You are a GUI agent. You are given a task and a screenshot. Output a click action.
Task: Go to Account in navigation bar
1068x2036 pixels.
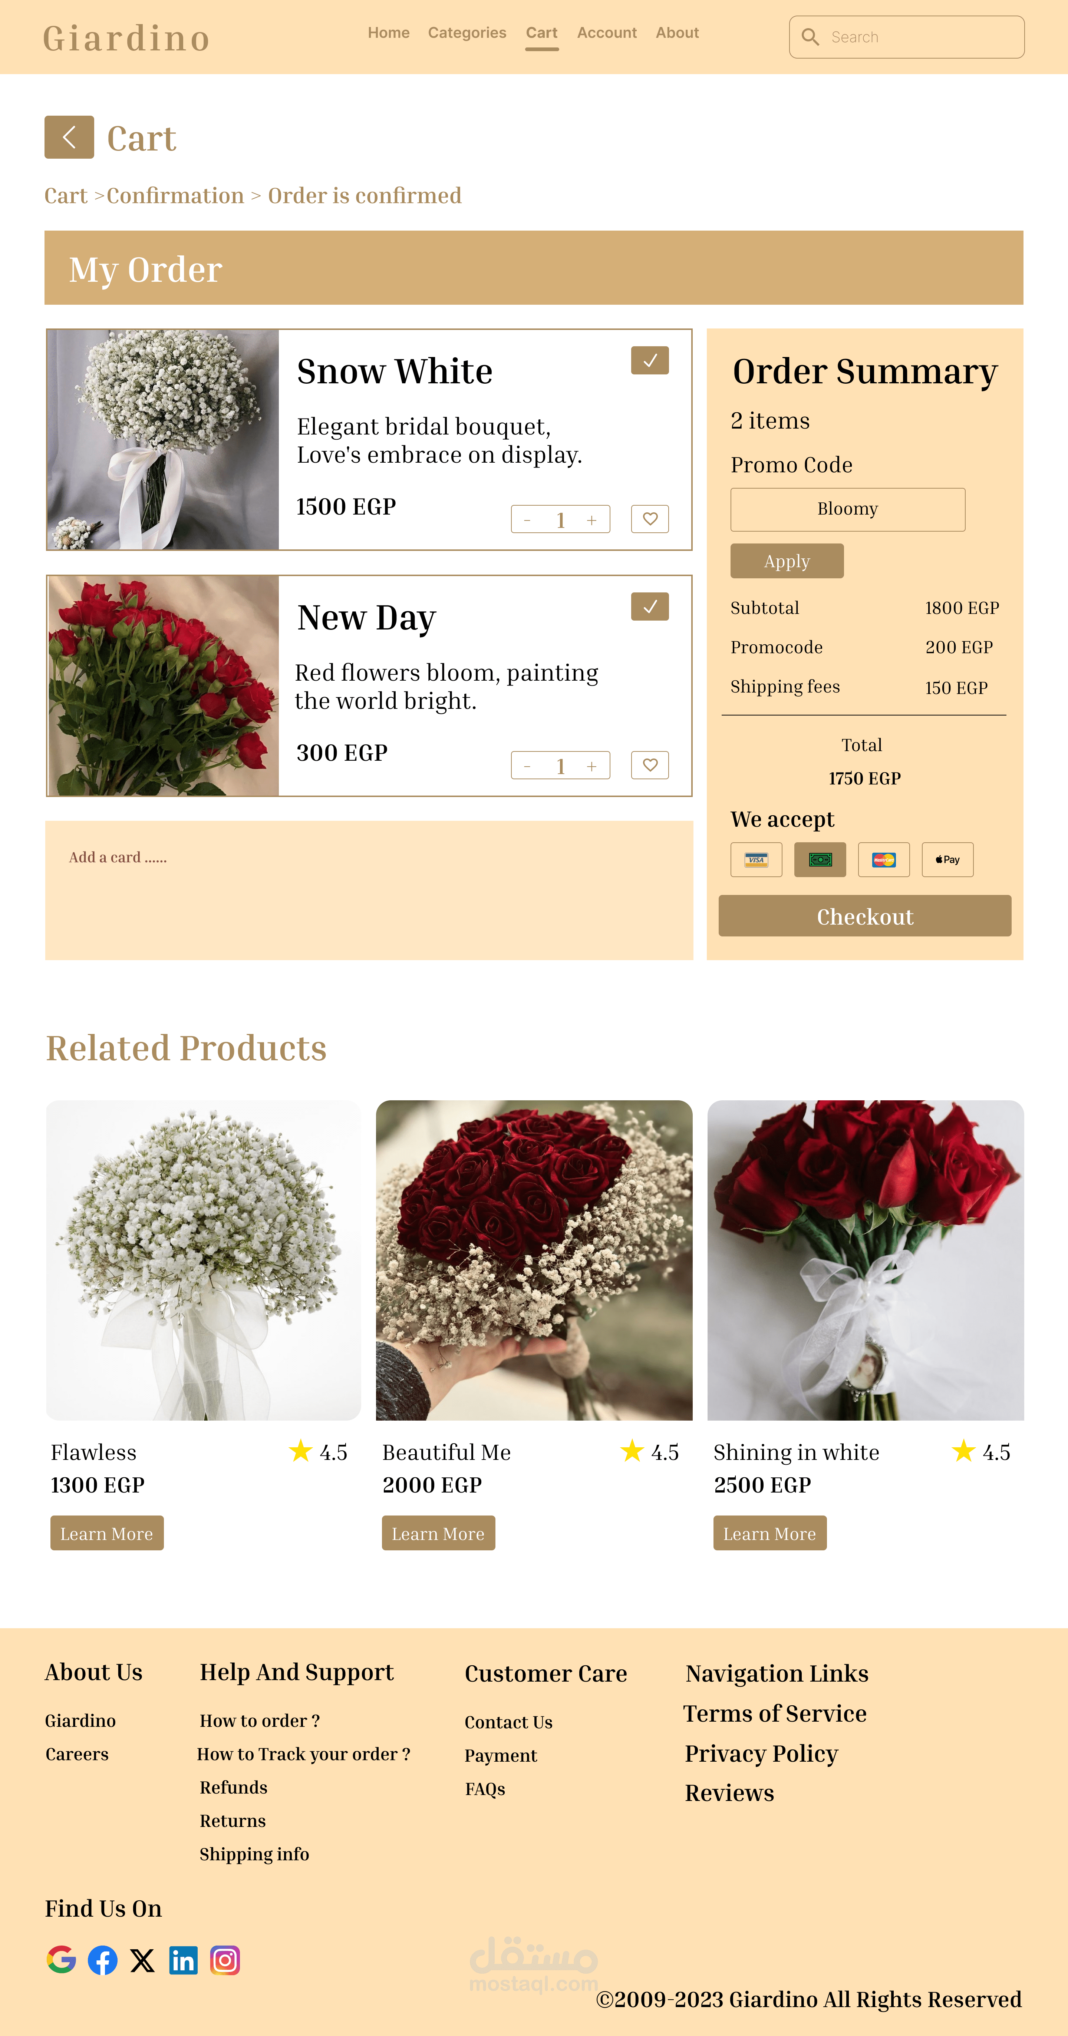[x=606, y=32]
